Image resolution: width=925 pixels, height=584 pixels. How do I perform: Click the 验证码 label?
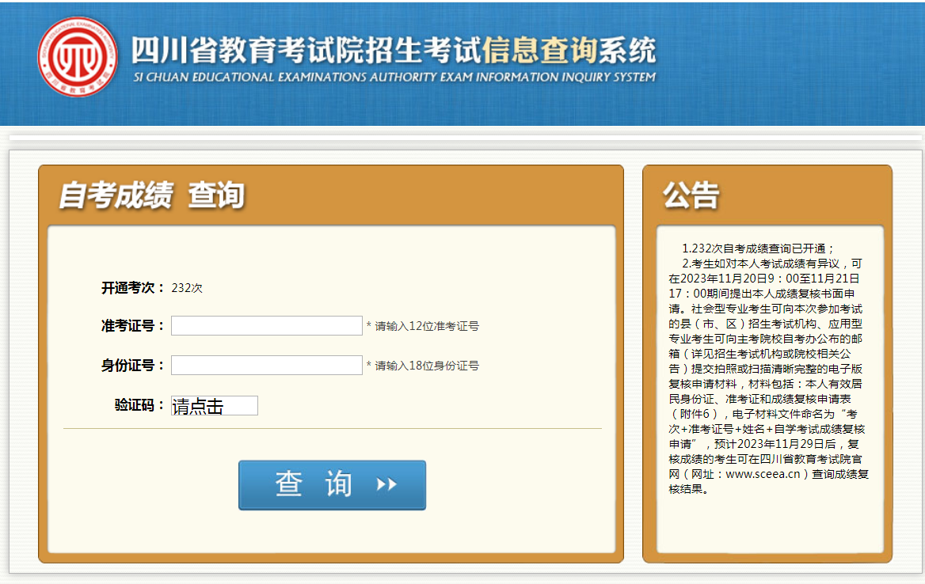tap(139, 405)
